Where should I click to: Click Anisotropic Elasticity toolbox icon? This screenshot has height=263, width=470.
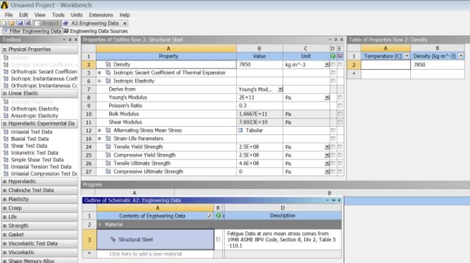(x=5, y=116)
